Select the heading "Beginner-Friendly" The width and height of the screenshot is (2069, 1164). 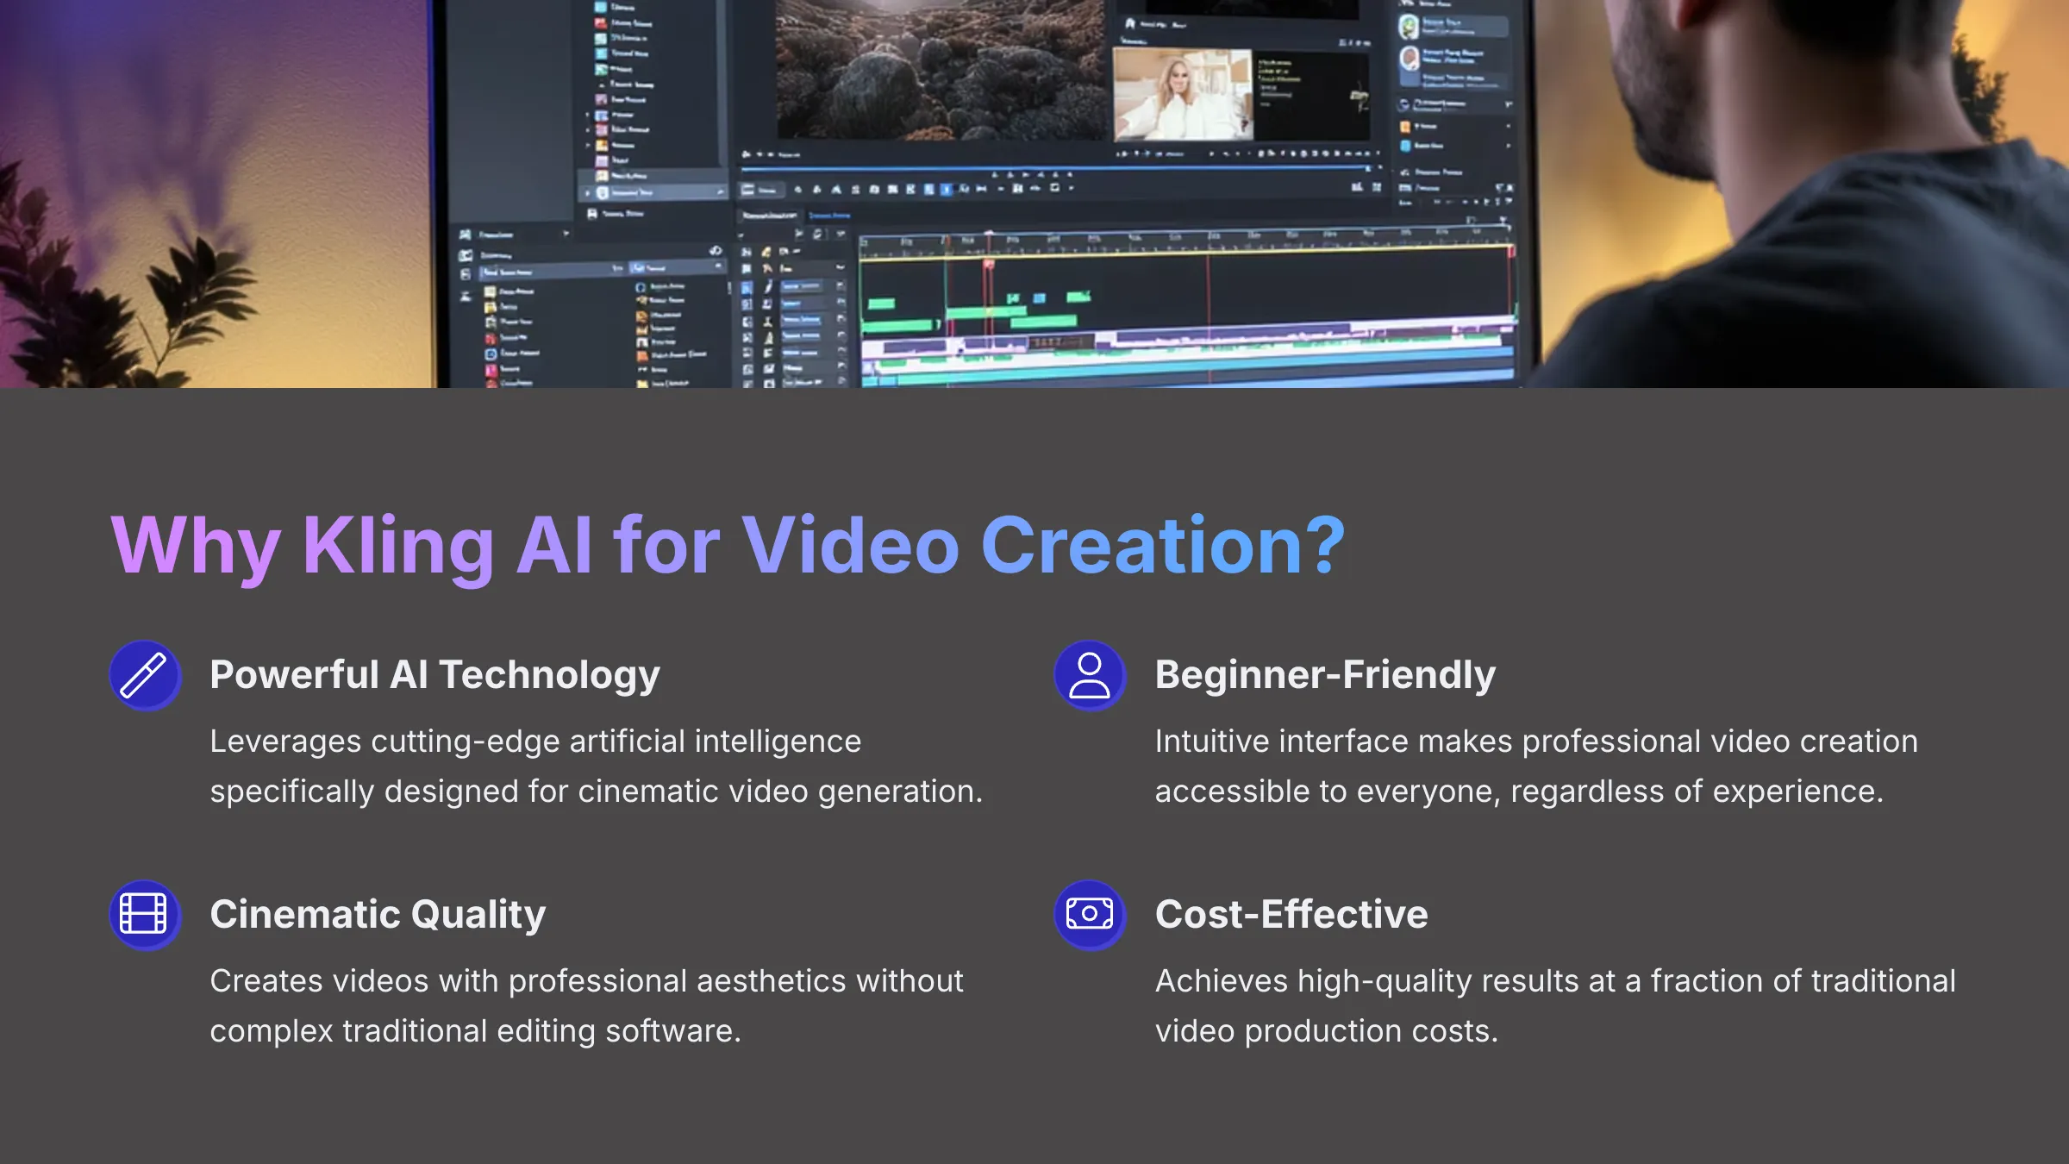pos(1325,674)
